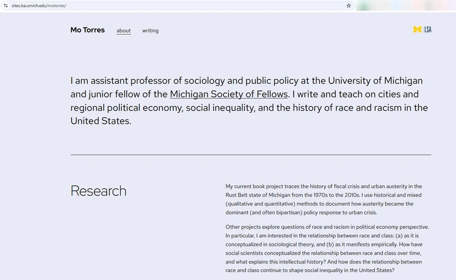Bookmark this page with the star icon

[x=348, y=6]
